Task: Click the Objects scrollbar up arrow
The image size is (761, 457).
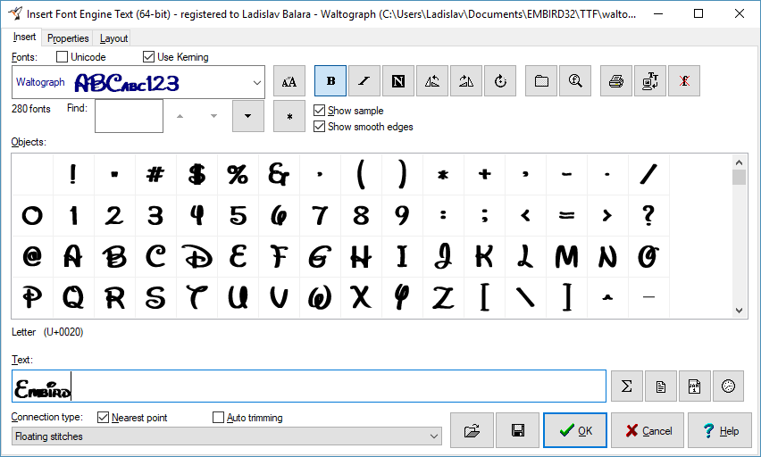Action: (740, 162)
